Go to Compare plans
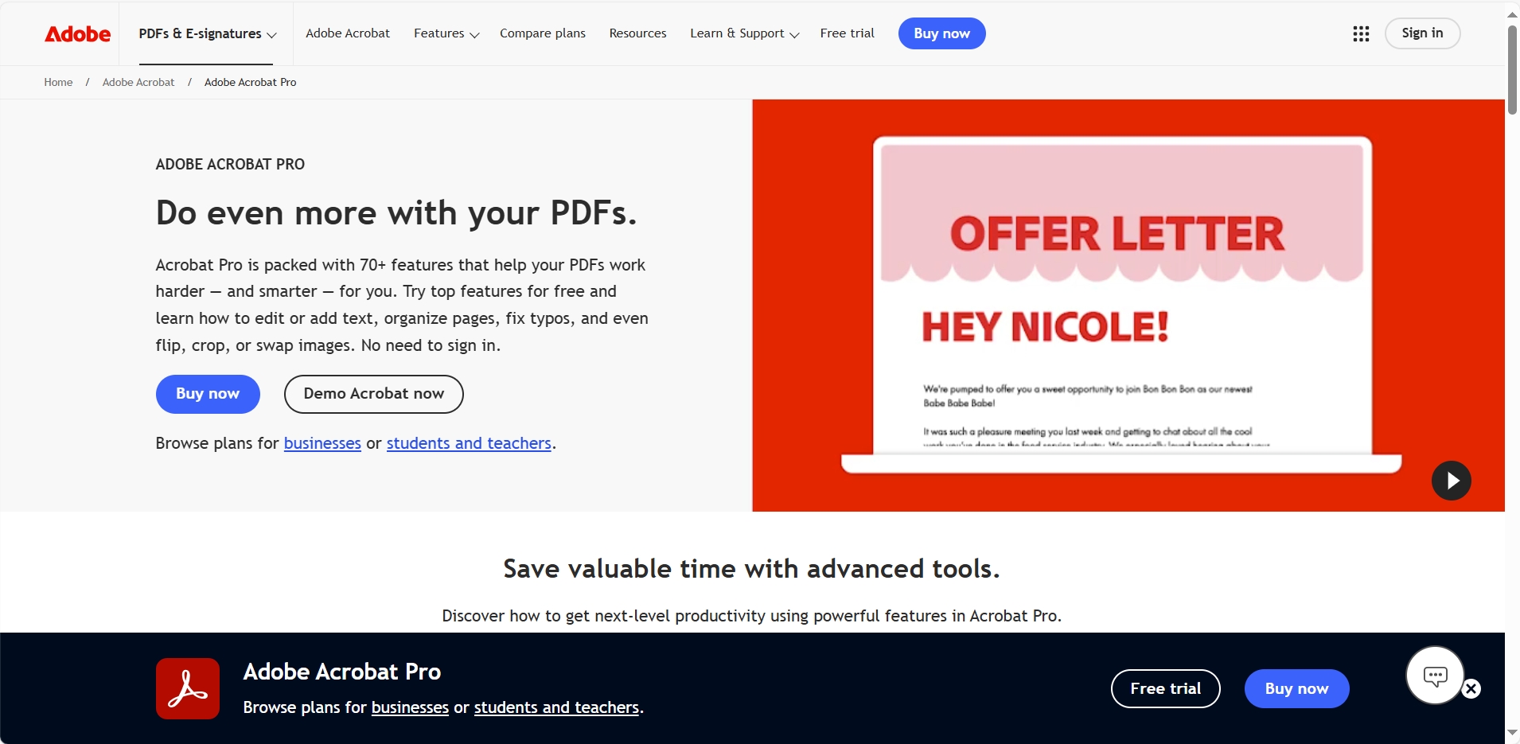 coord(543,33)
